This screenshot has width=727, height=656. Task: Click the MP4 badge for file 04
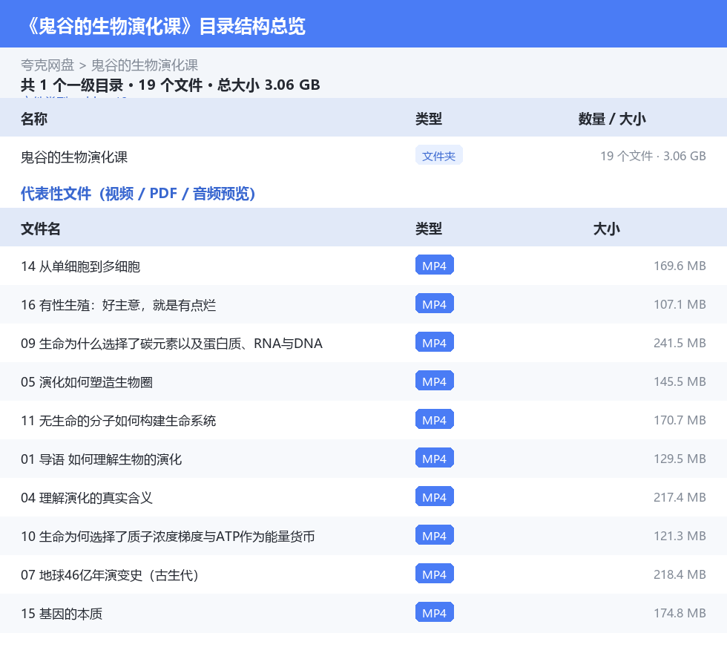(435, 496)
